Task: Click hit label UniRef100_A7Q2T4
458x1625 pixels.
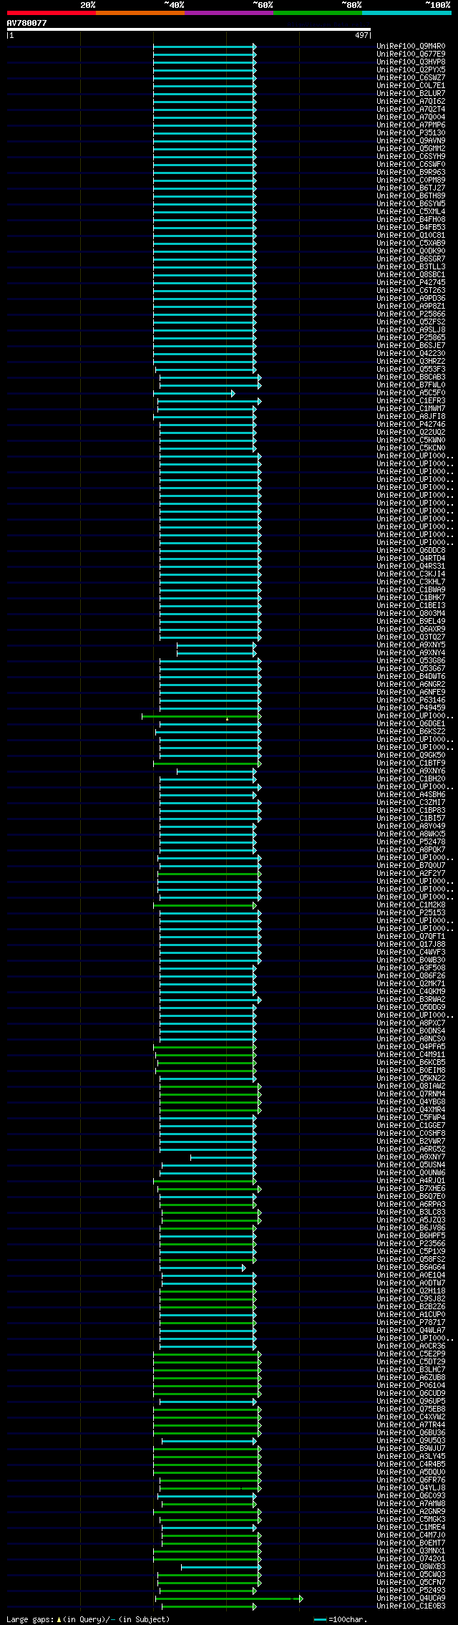Action: pyautogui.click(x=411, y=110)
